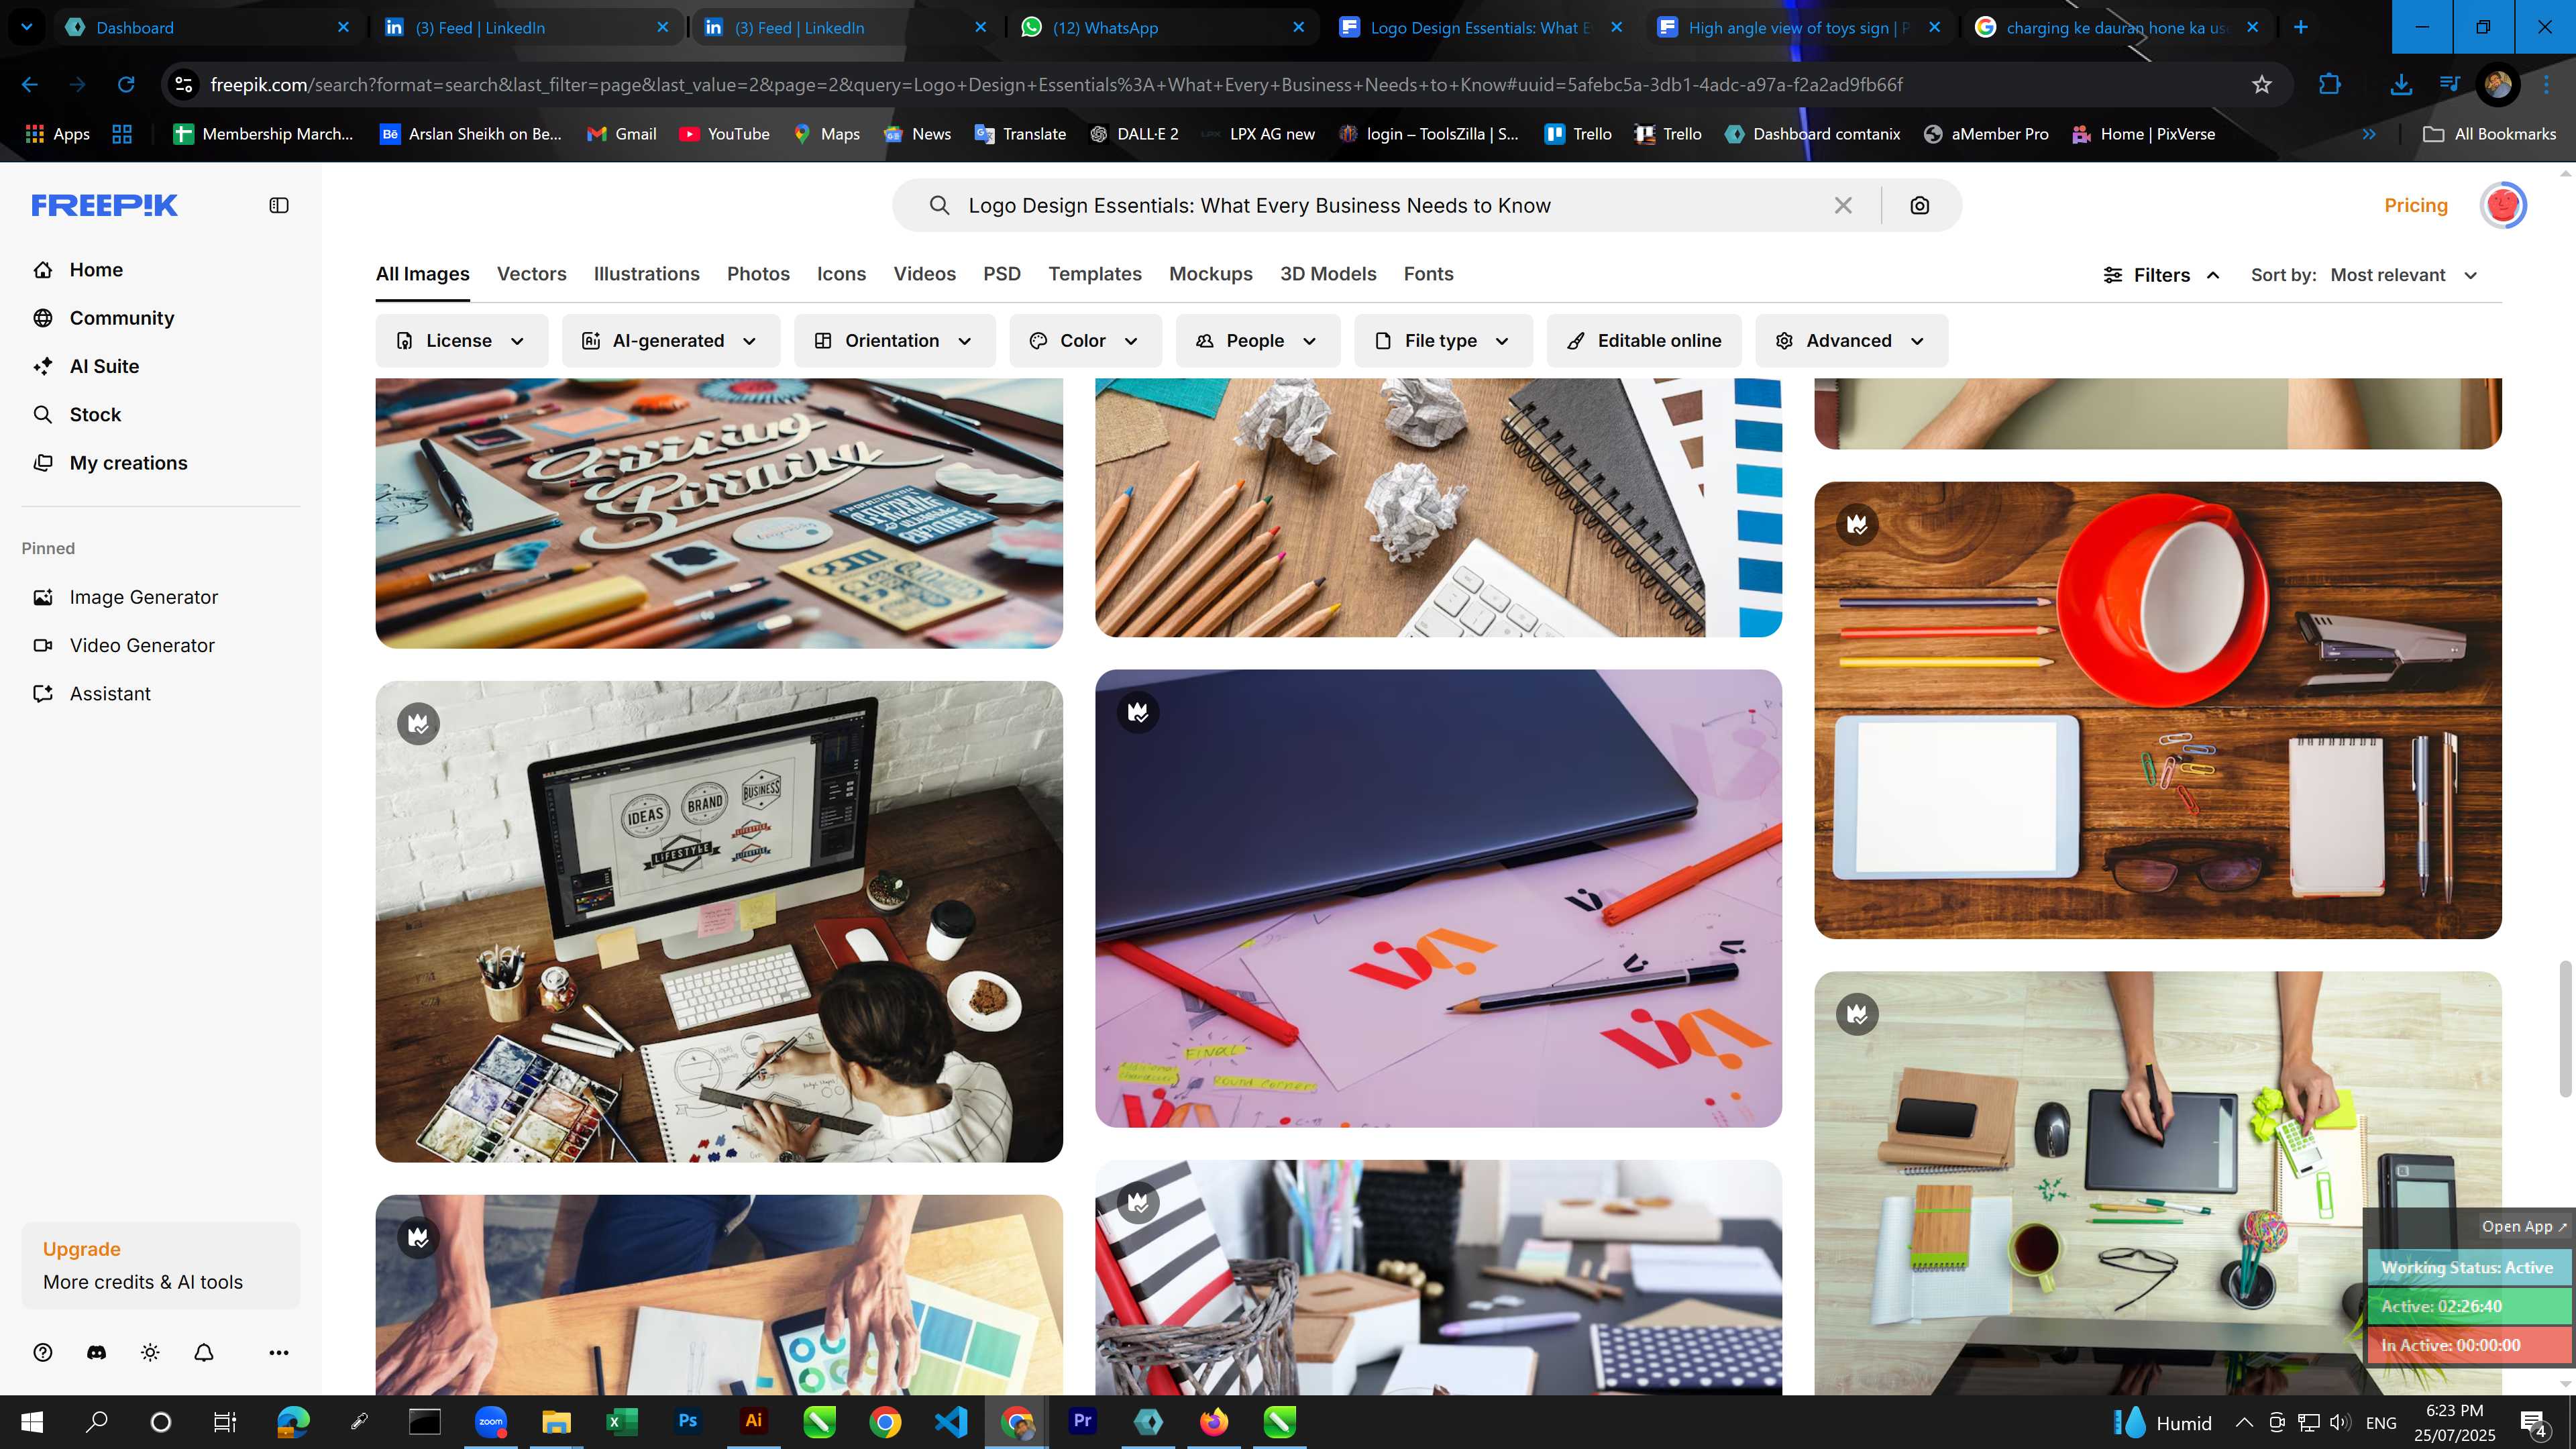Expand the File type filter dropdown

coord(1443,340)
